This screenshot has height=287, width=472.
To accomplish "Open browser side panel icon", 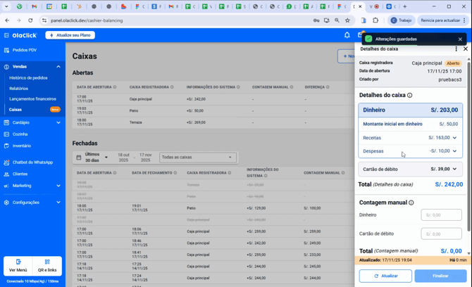I will [x=364, y=20].
